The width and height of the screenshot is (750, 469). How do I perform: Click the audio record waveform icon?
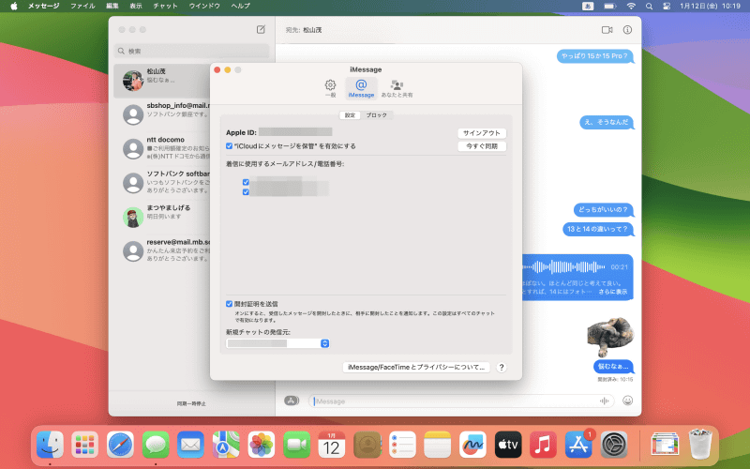point(604,401)
